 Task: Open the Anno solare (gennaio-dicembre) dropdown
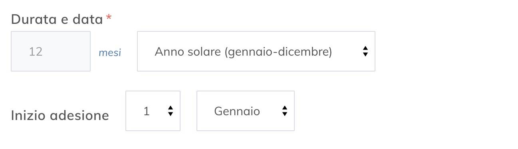point(256,51)
